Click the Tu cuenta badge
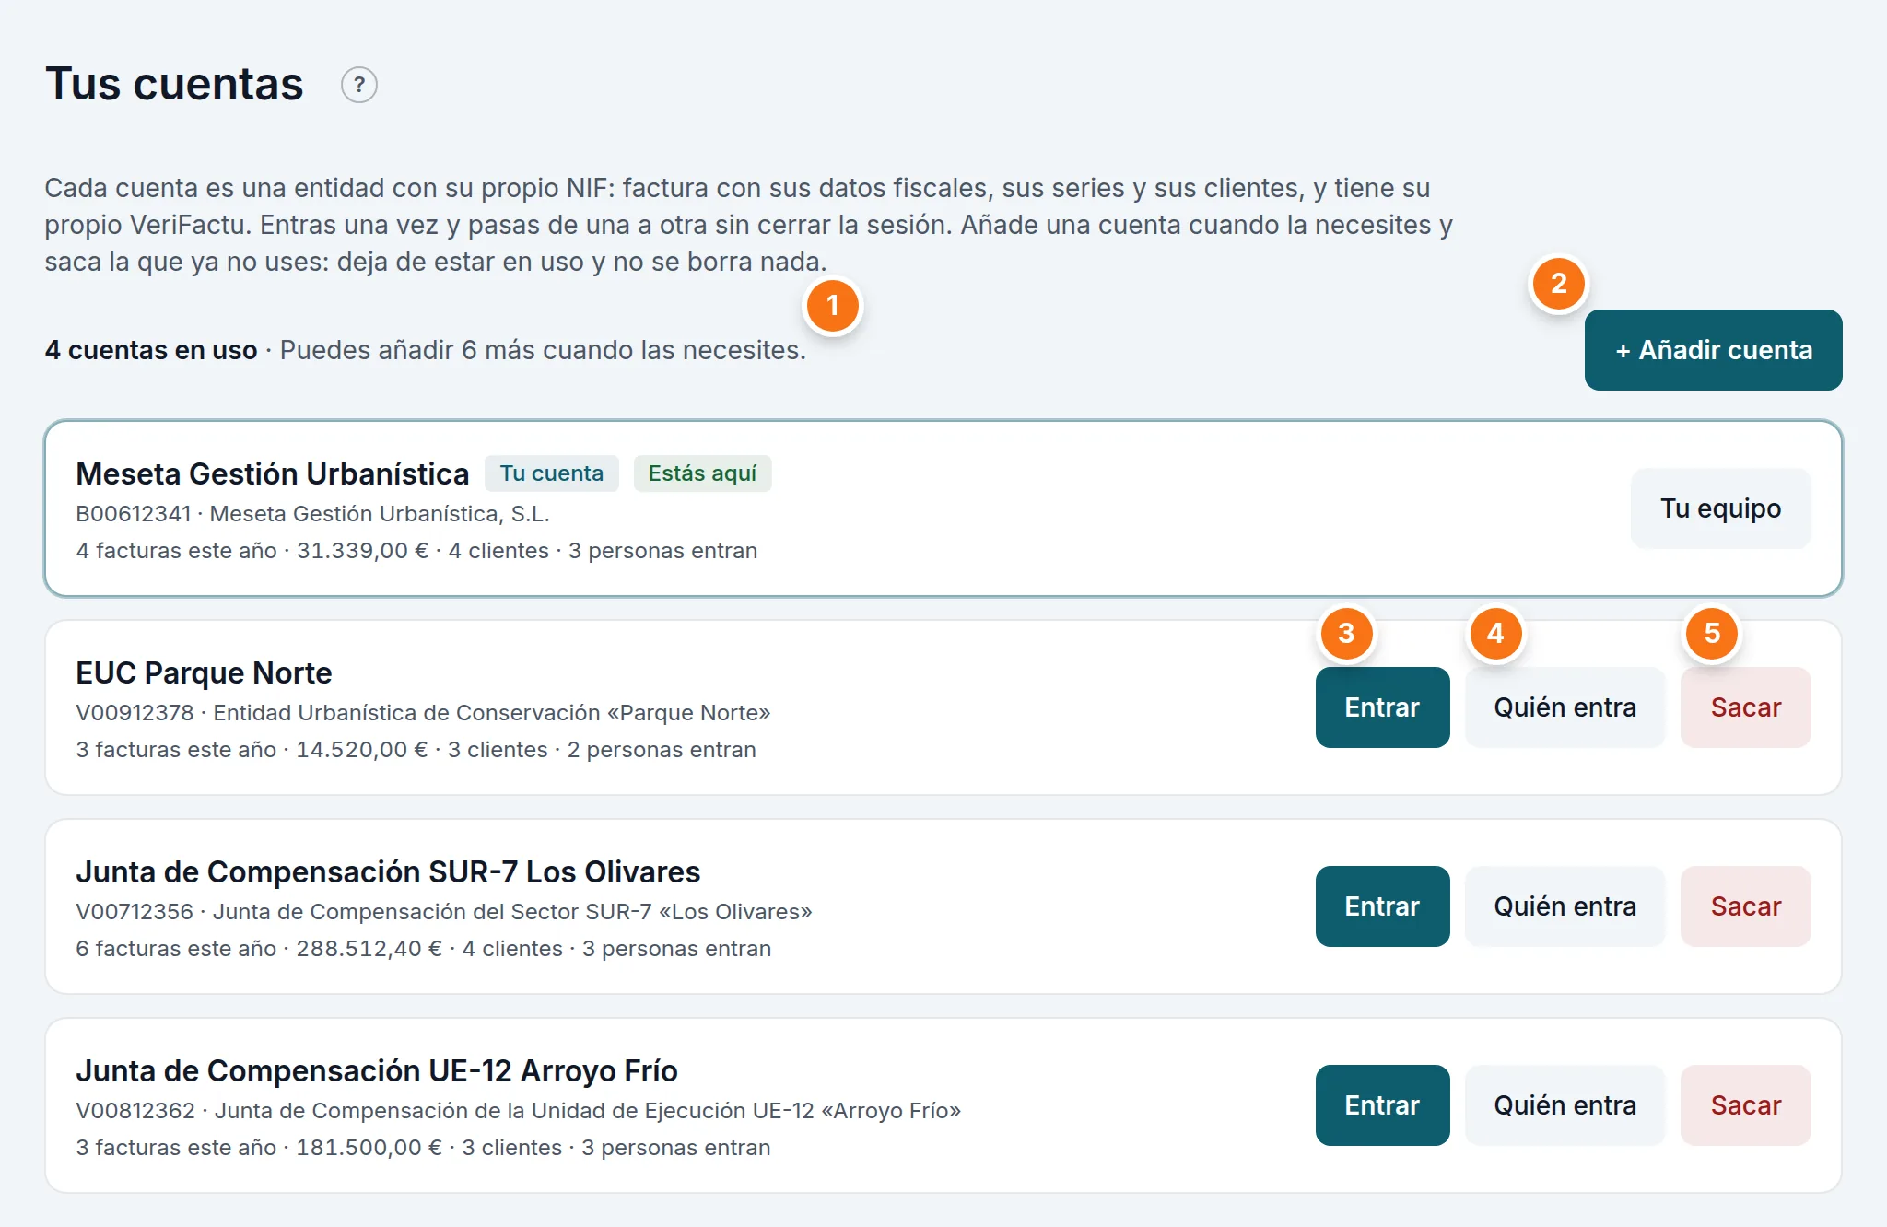Screen dimensions: 1887x1227 (x=552, y=473)
